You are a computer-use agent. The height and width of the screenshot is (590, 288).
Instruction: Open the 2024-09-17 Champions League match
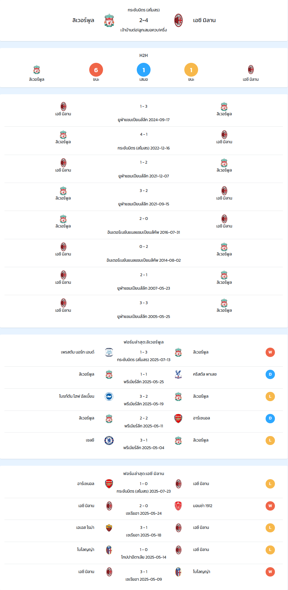(x=144, y=113)
